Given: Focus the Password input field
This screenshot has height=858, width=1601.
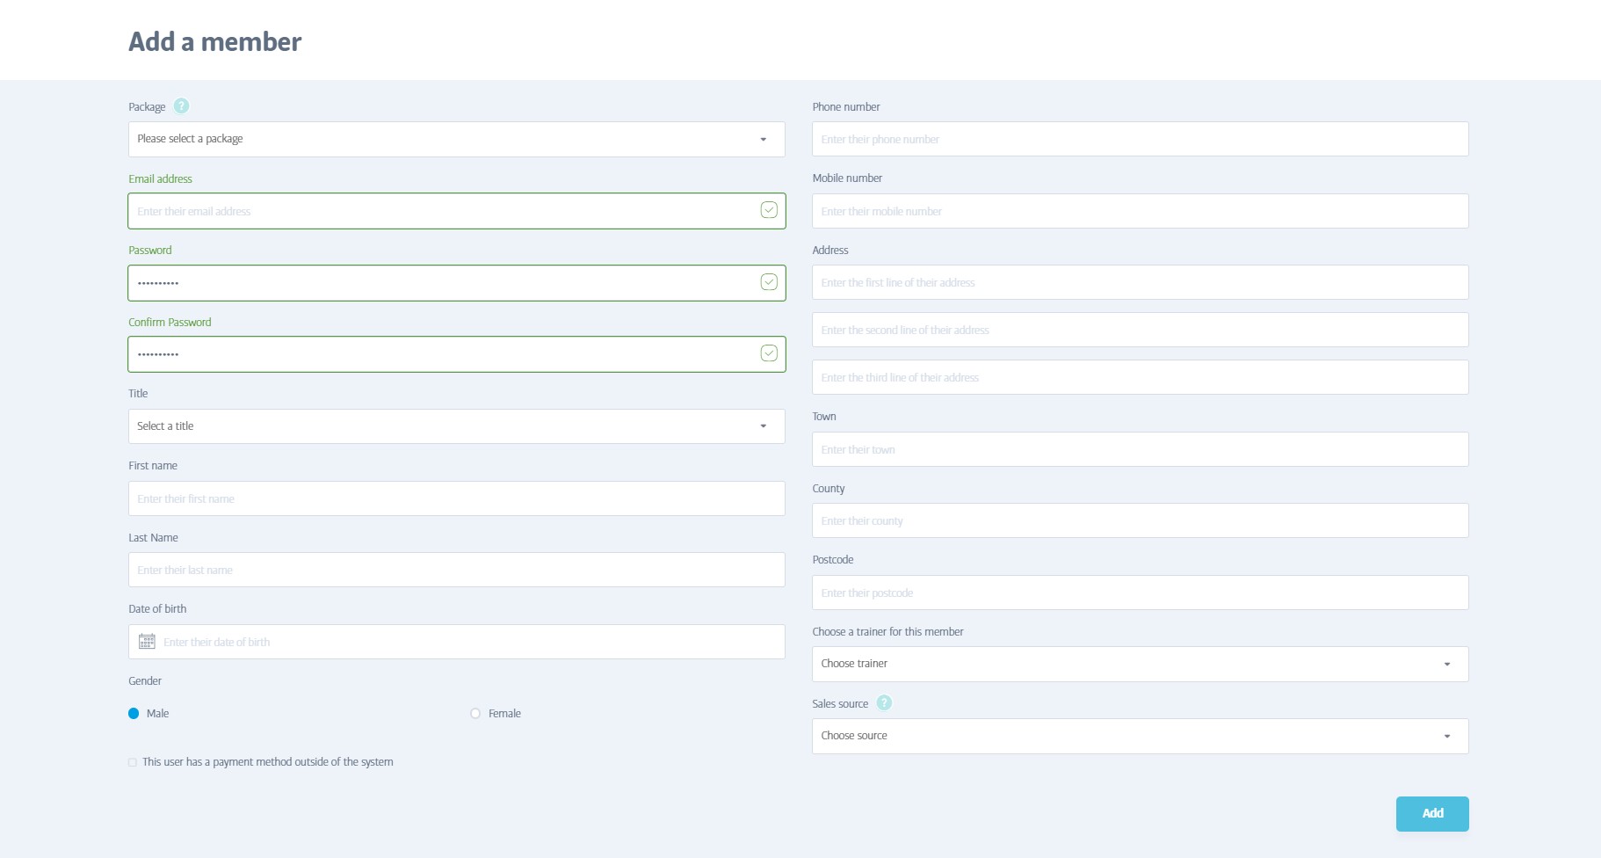Looking at the screenshot, I should click(456, 283).
